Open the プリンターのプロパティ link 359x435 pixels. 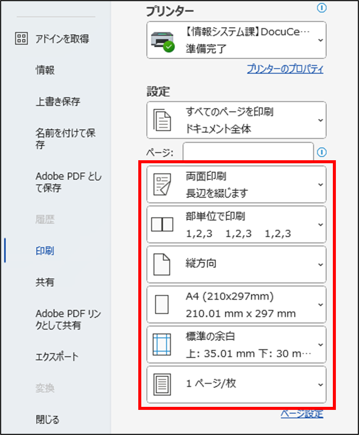coord(285,68)
